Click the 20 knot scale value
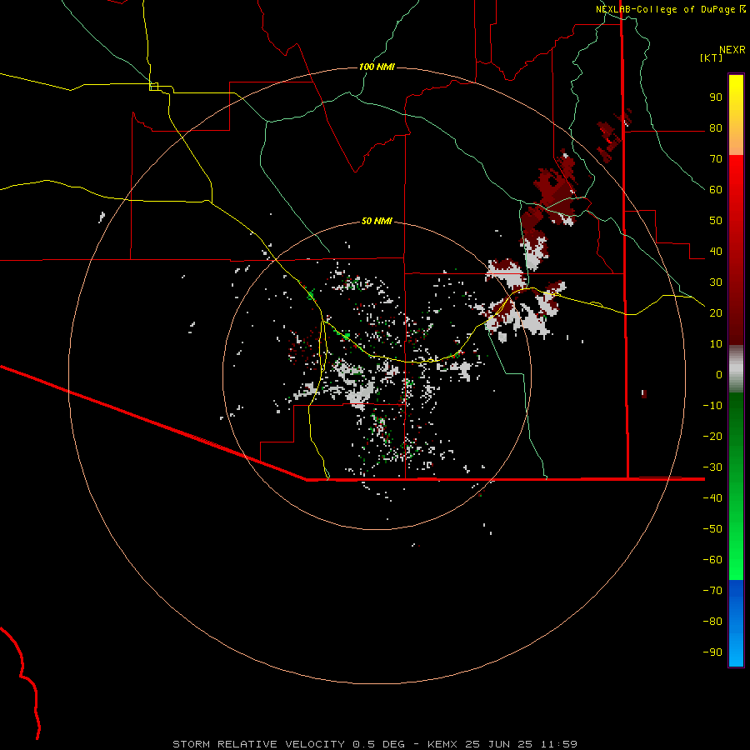The image size is (750, 750). click(x=716, y=312)
